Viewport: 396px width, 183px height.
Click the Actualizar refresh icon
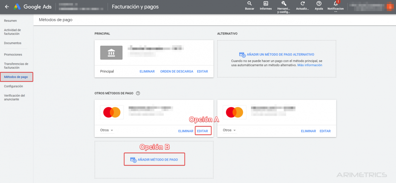coord(302,4)
